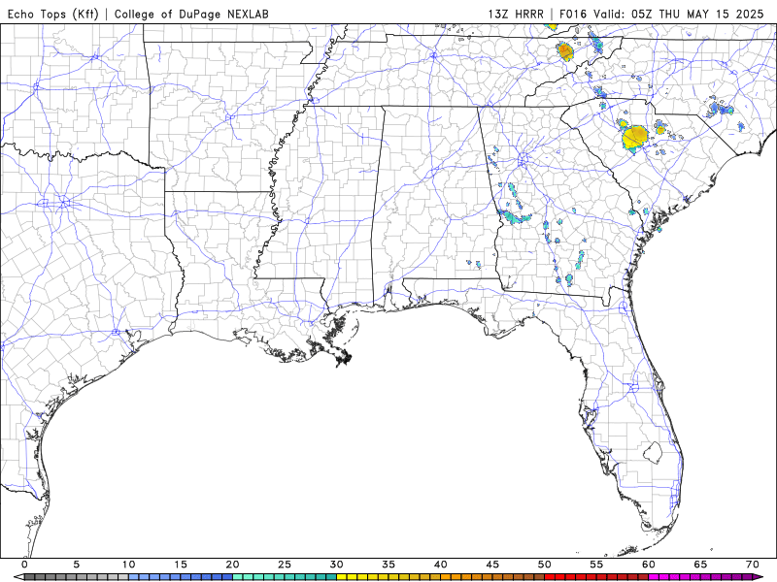Click the scale label "60"
The width and height of the screenshot is (777, 582).
click(649, 565)
